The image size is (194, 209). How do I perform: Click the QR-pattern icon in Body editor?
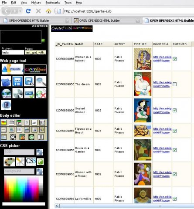42,123
